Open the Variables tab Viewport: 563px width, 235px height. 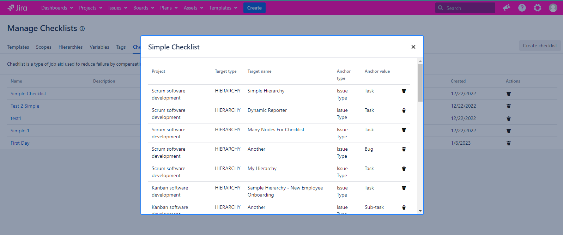(99, 47)
